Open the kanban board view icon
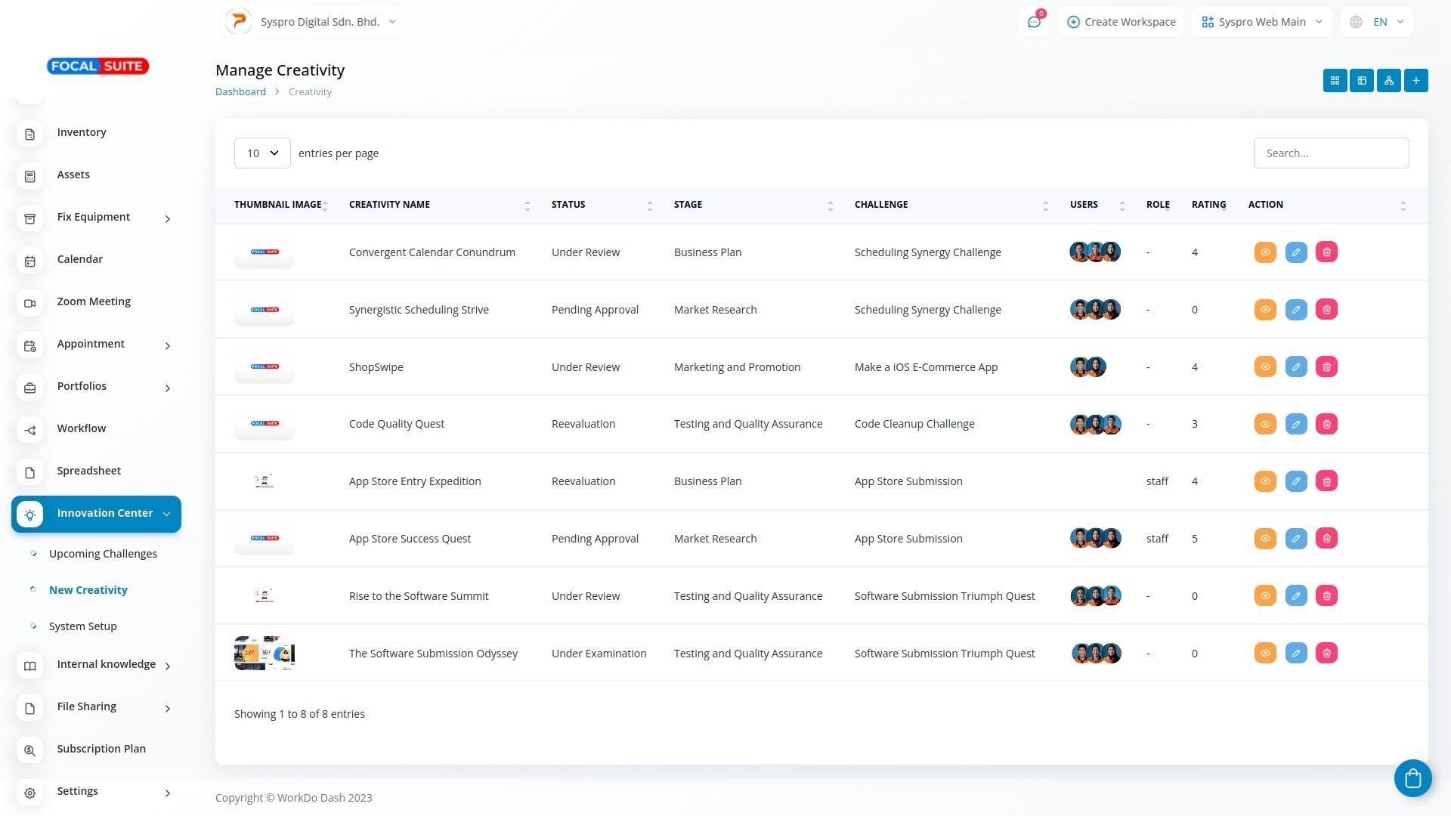Image resolution: width=1451 pixels, height=816 pixels. 1362,80
